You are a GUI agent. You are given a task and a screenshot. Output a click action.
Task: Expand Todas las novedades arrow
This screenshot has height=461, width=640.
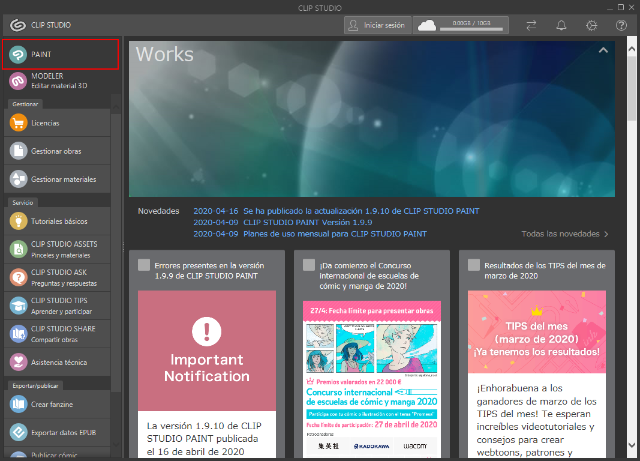(606, 234)
